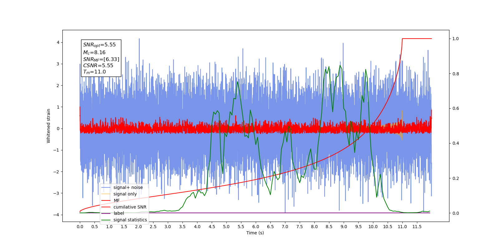Click the 2.5 tick on time axis
499x249 pixels.
coord(153,227)
